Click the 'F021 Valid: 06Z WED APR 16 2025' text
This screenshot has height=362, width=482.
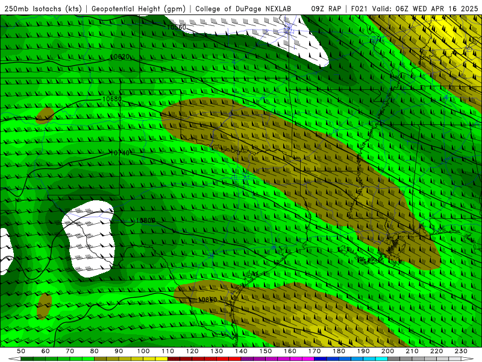point(415,8)
